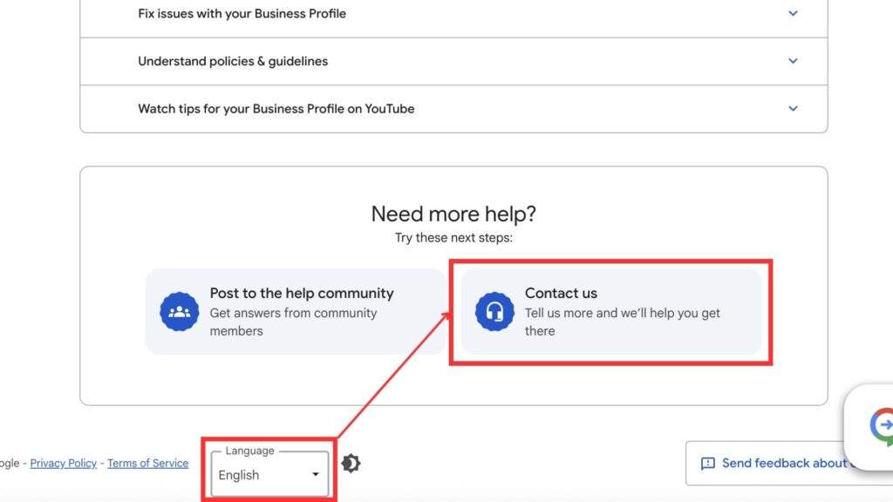Open "Fix issues with your Business Profile"

pyautogui.click(x=242, y=14)
